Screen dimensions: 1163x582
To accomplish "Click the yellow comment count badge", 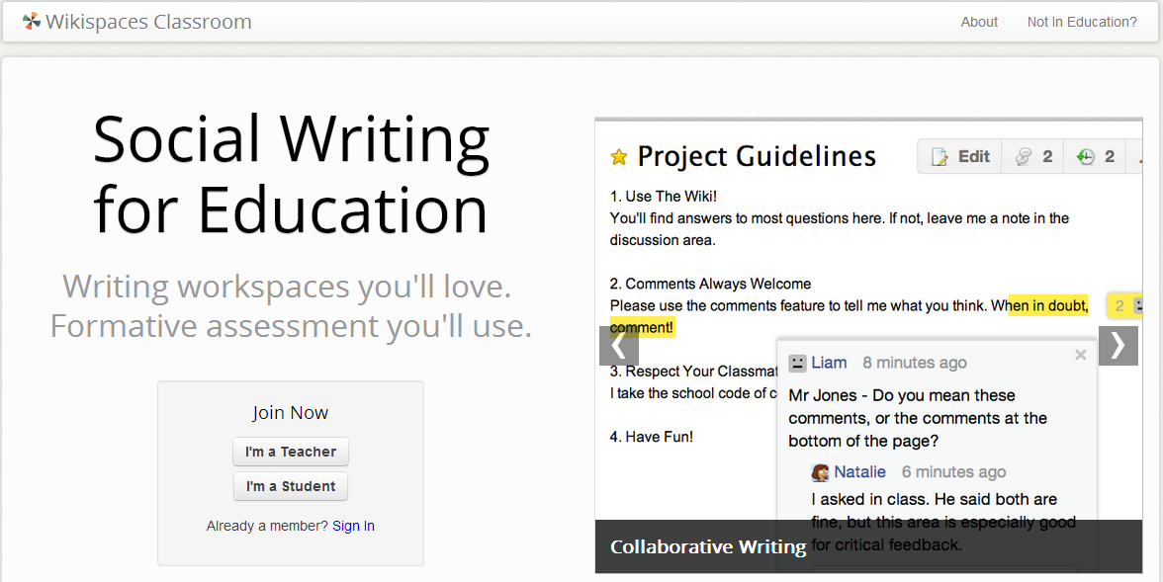I will [1119, 306].
